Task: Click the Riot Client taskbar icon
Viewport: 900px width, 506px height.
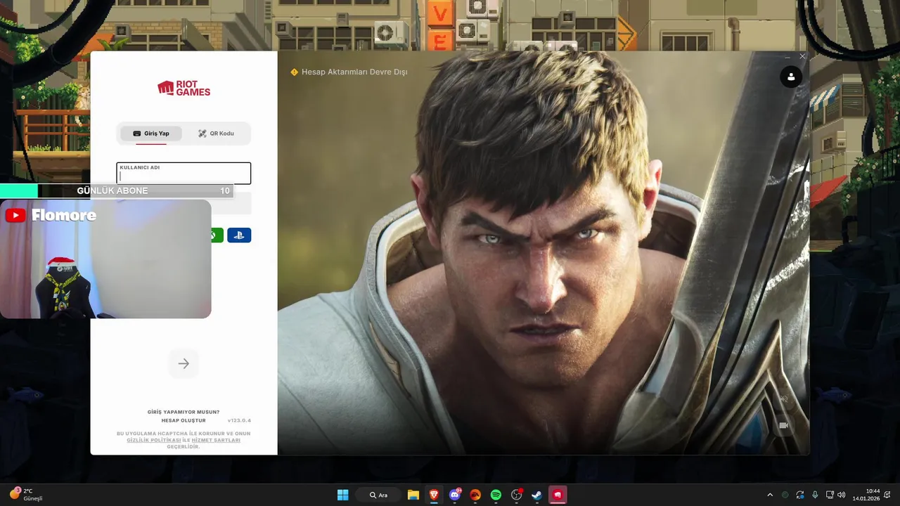Action: (558, 495)
